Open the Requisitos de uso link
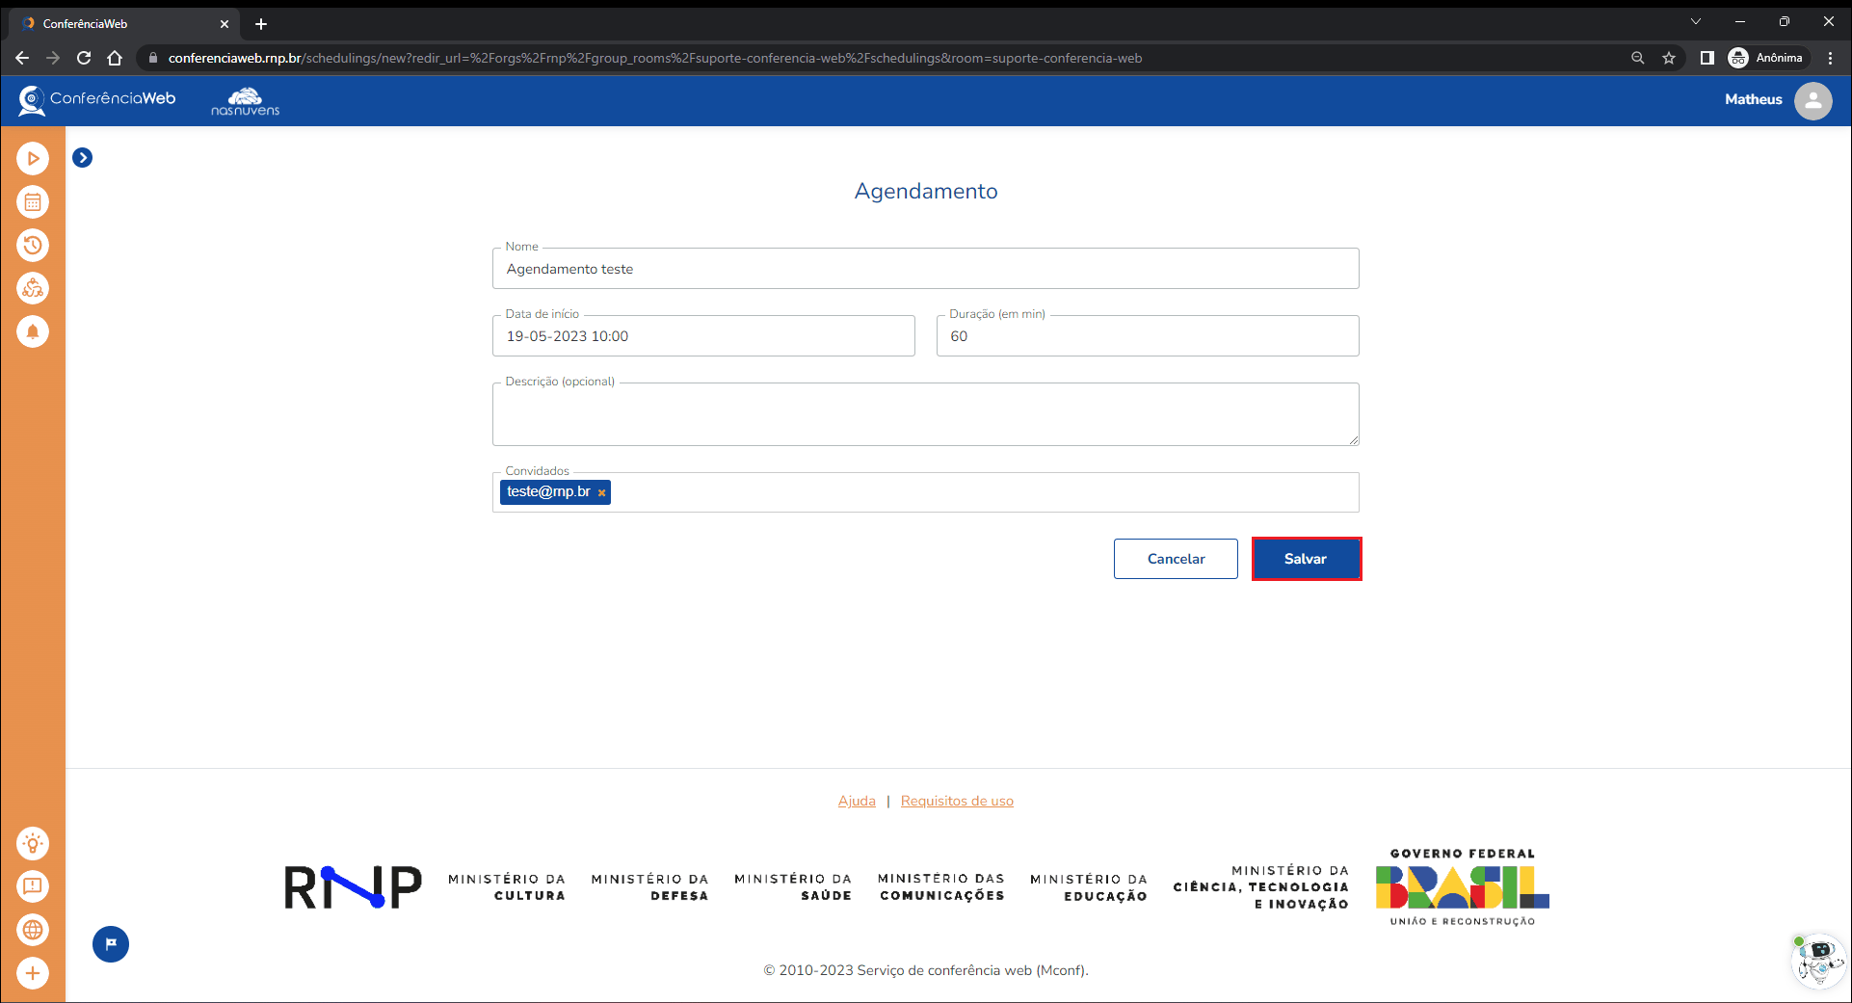The height and width of the screenshot is (1003, 1852). (957, 801)
